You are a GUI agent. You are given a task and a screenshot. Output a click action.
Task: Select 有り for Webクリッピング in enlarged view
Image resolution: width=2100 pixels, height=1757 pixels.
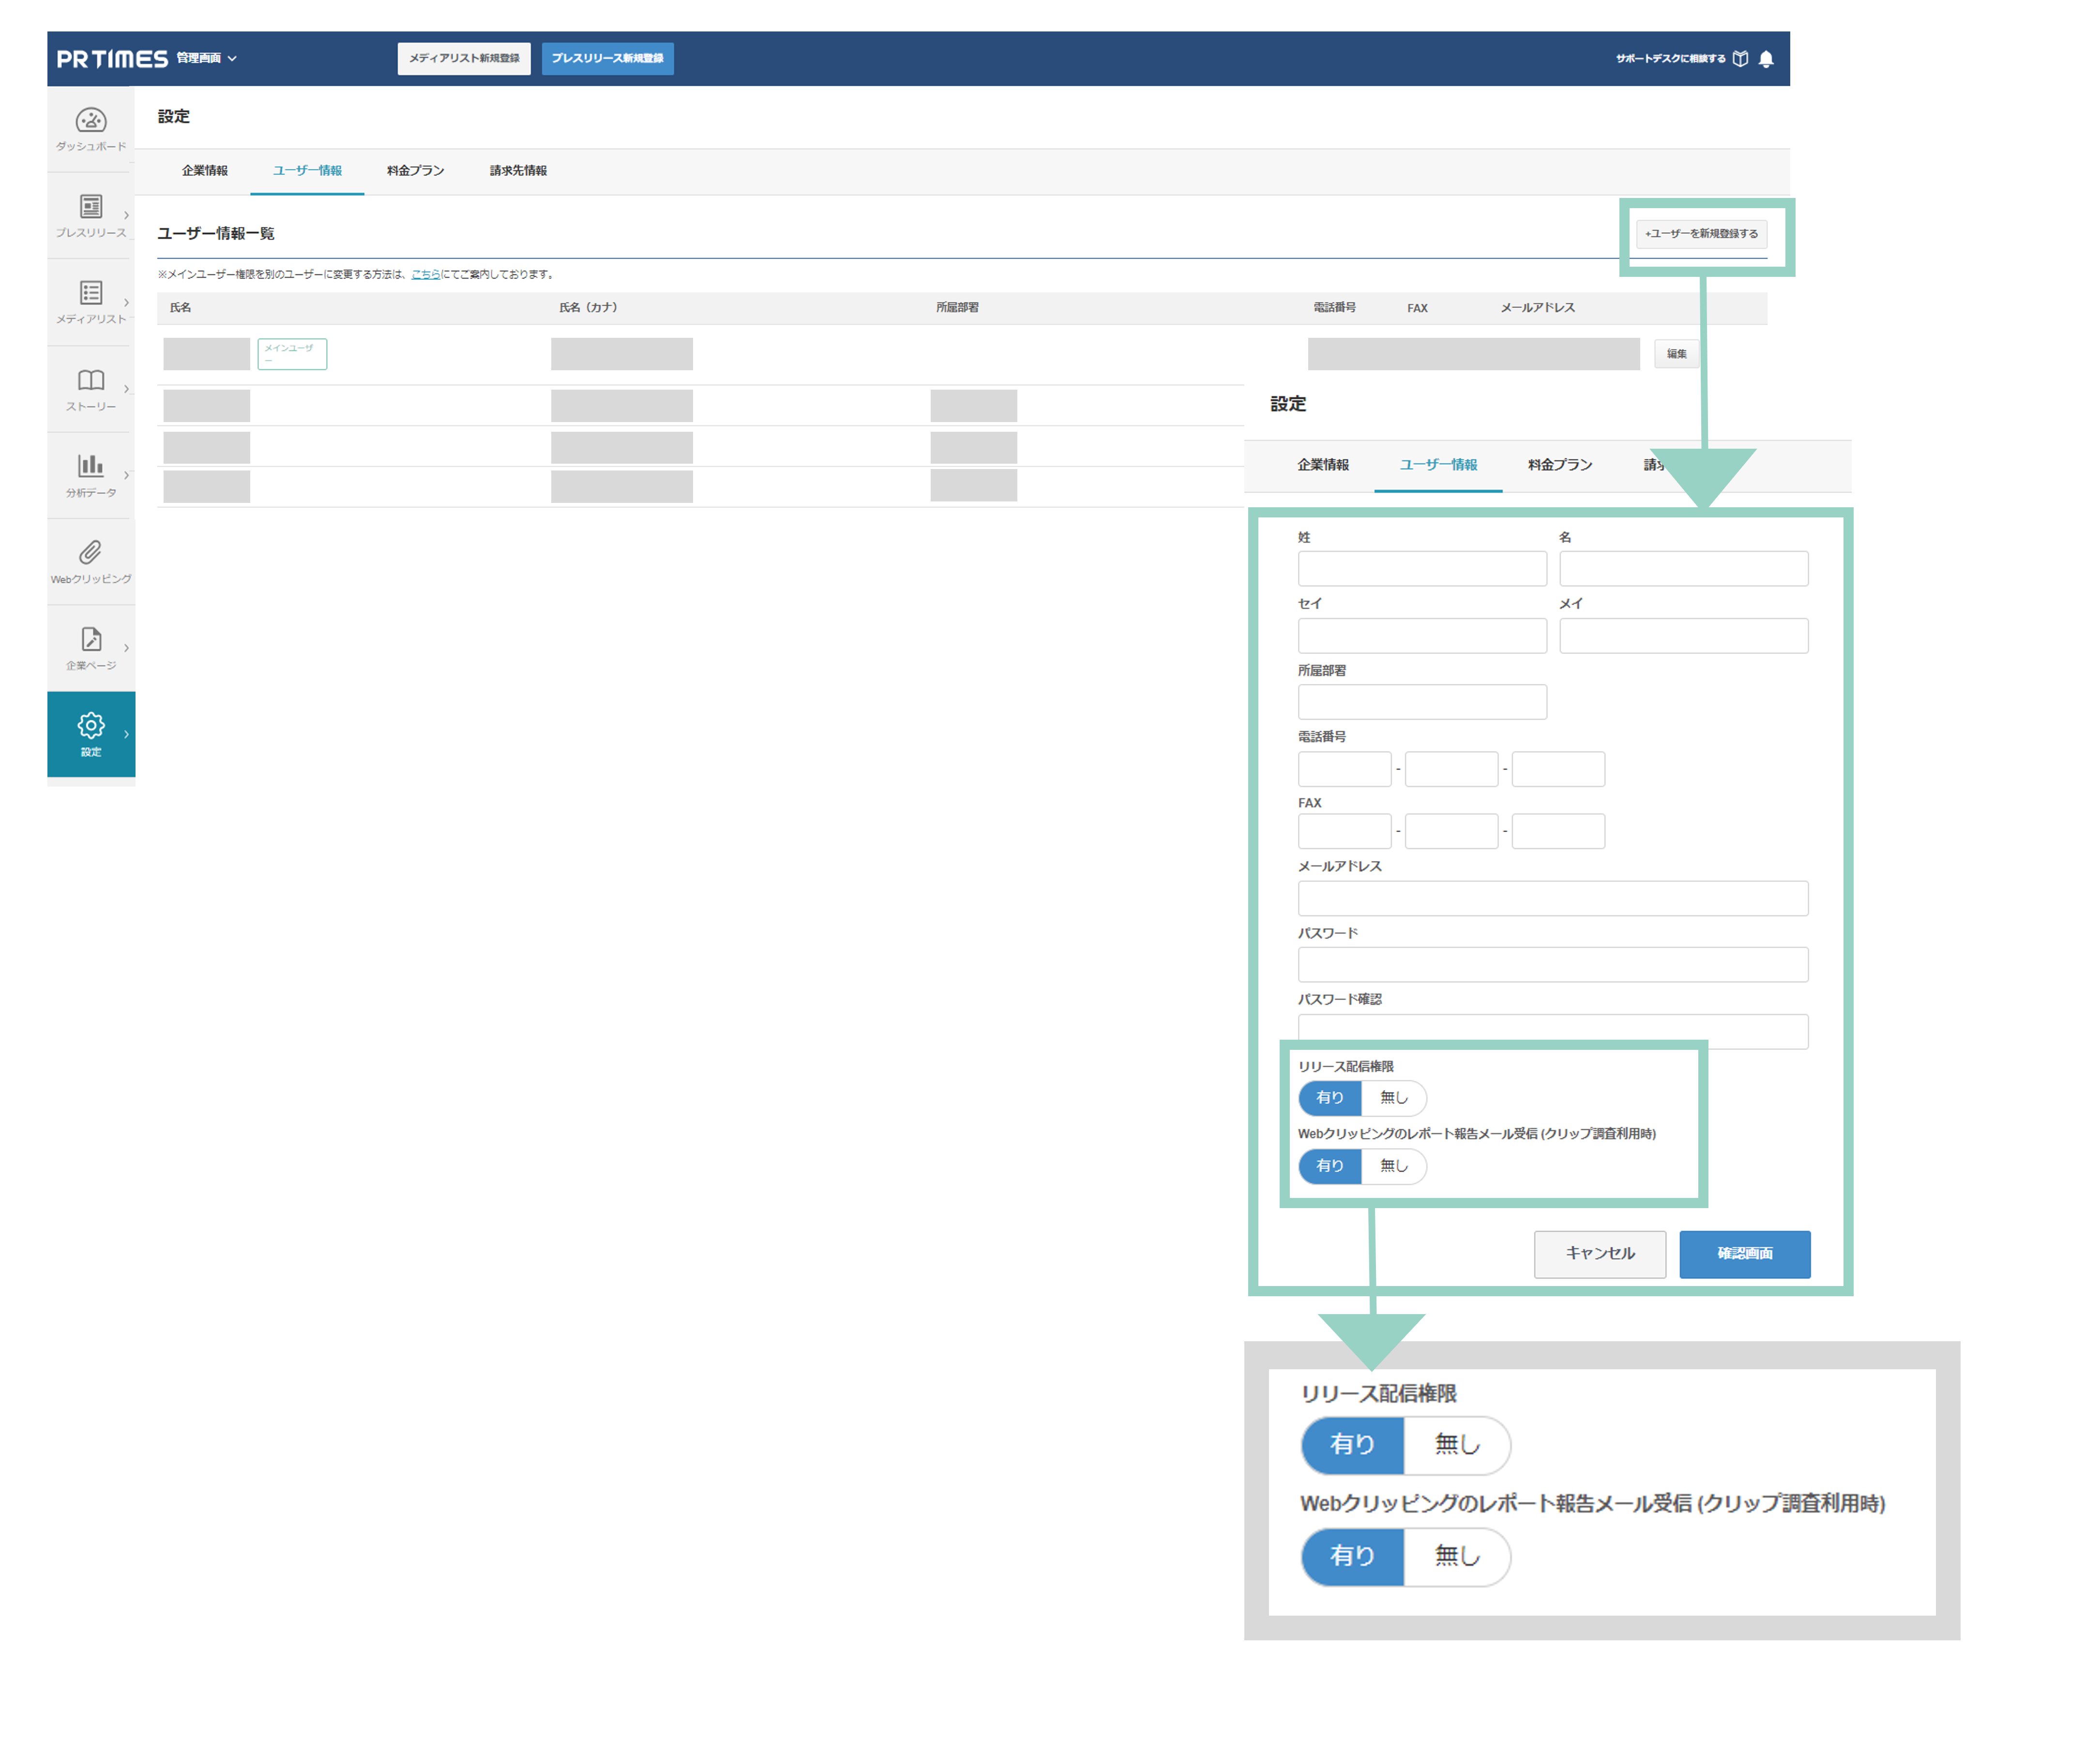1353,1557
